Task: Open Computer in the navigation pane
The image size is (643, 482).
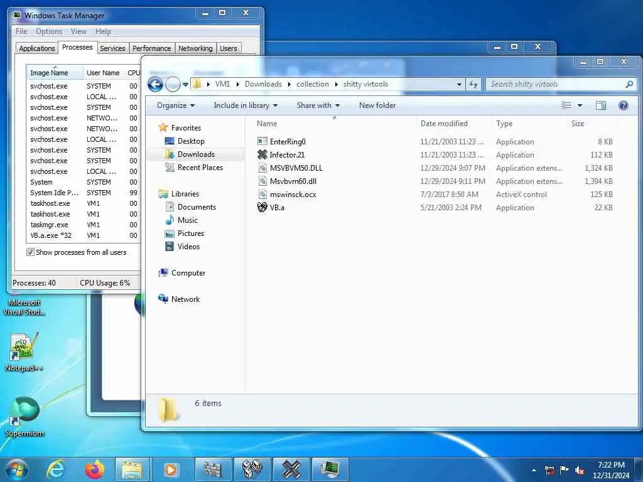Action: pyautogui.click(x=188, y=273)
